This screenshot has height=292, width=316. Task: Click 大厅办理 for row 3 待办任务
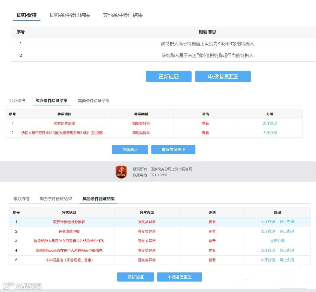click(x=277, y=241)
